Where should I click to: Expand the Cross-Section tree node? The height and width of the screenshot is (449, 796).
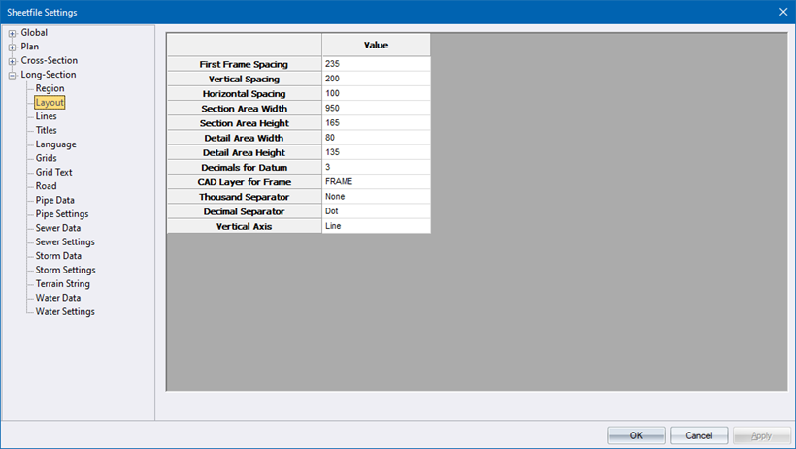click(13, 61)
